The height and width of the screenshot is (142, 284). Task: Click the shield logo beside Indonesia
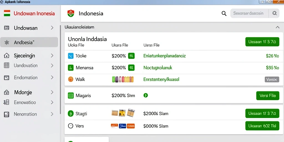pyautogui.click(x=71, y=13)
